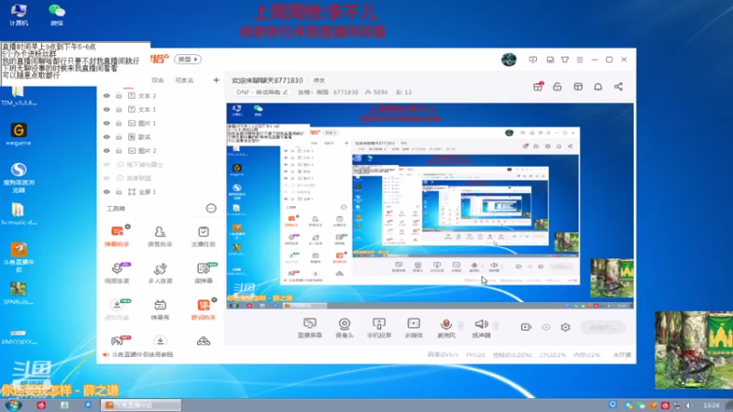Open toolbox more options button
733x412 pixels.
[212, 209]
